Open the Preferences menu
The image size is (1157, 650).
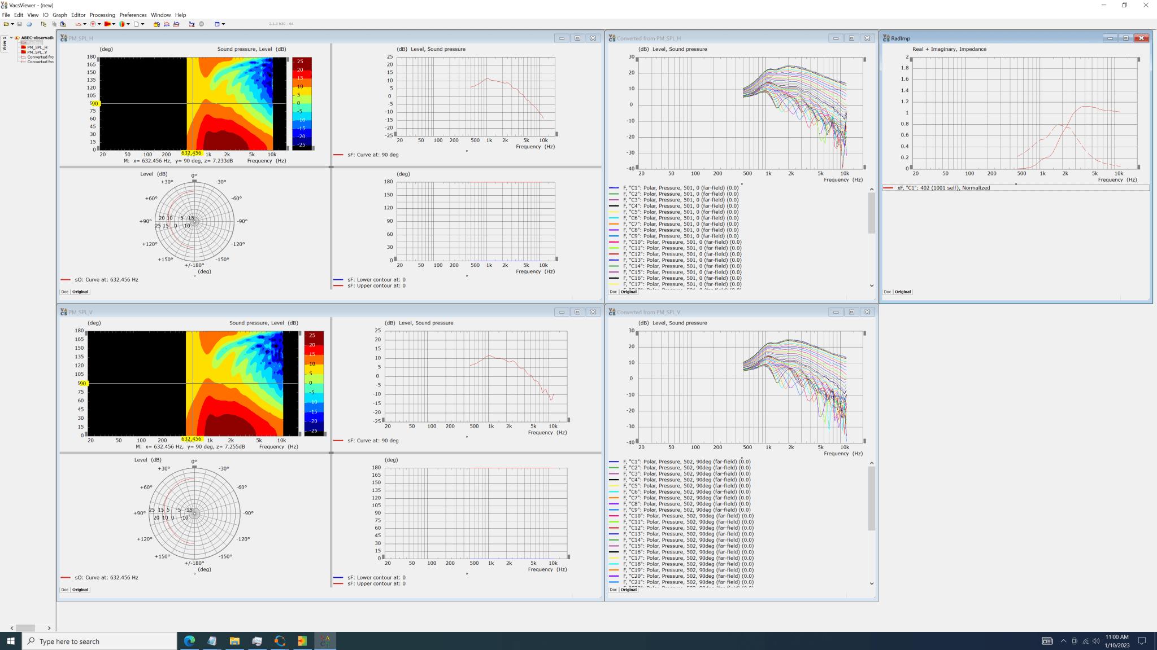point(133,15)
